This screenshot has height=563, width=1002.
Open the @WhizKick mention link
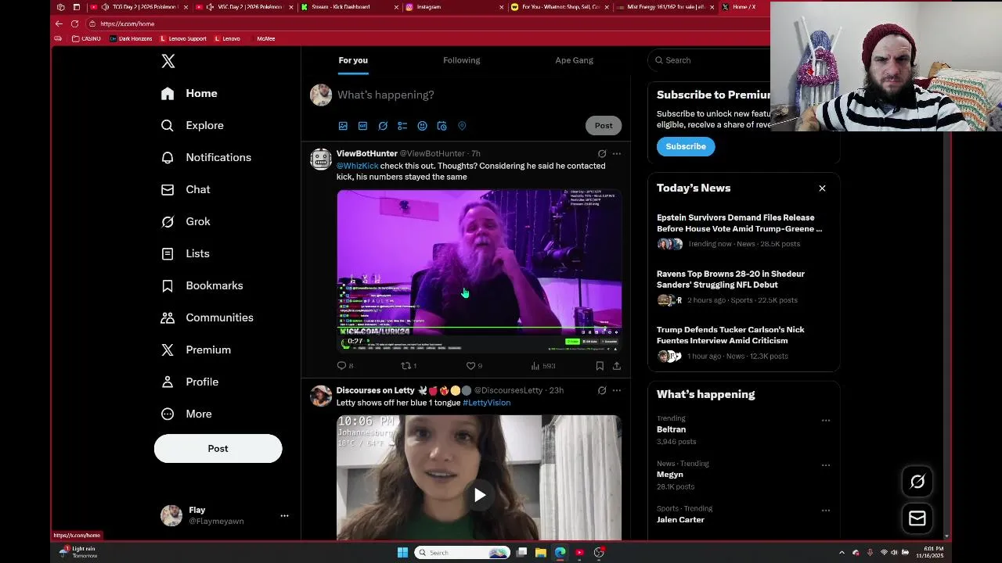click(x=358, y=166)
